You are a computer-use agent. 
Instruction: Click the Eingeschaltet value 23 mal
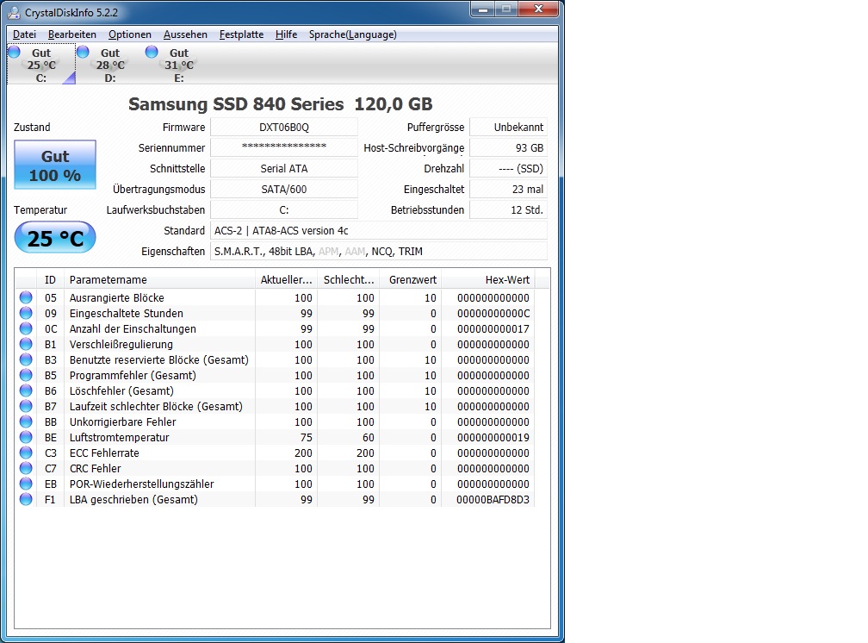(x=508, y=189)
